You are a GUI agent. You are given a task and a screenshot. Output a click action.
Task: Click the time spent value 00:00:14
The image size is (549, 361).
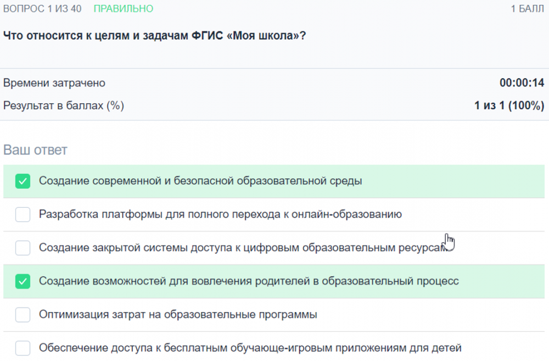(522, 83)
